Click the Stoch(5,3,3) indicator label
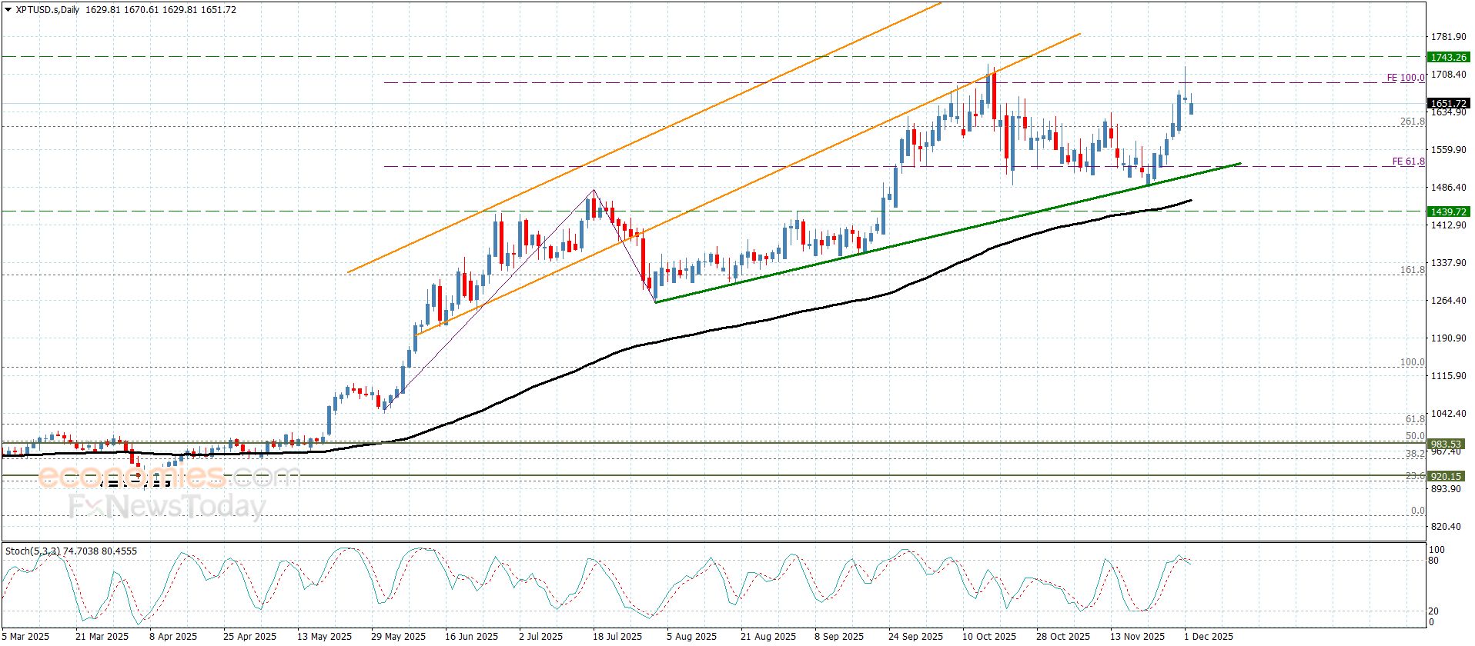The height and width of the screenshot is (646, 1475). [71, 551]
